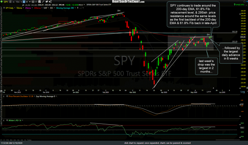
Task: Click the +0.46 (0.16%) change indicator at top right
Action: tap(239, 5)
